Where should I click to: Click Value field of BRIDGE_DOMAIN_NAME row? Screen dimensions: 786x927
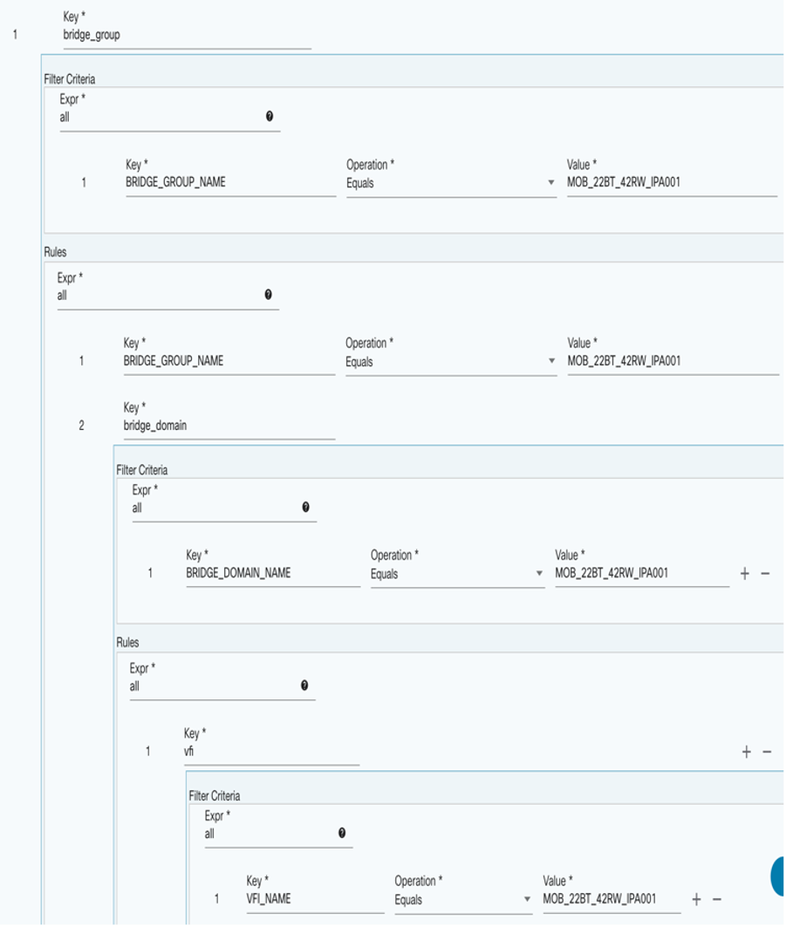(x=641, y=574)
